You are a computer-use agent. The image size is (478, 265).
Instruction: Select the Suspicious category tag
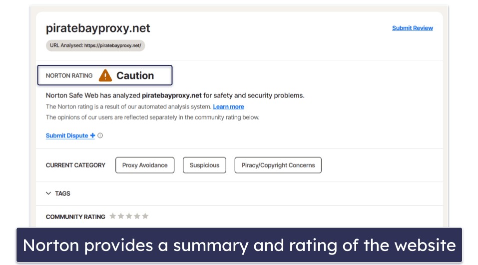tap(205, 165)
